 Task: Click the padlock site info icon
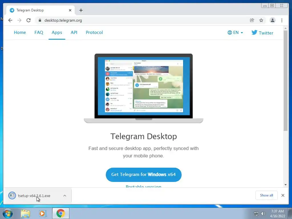[40, 20]
